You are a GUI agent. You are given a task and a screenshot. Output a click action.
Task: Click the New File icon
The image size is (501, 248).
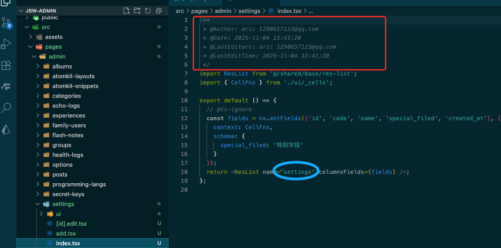(x=126, y=11)
